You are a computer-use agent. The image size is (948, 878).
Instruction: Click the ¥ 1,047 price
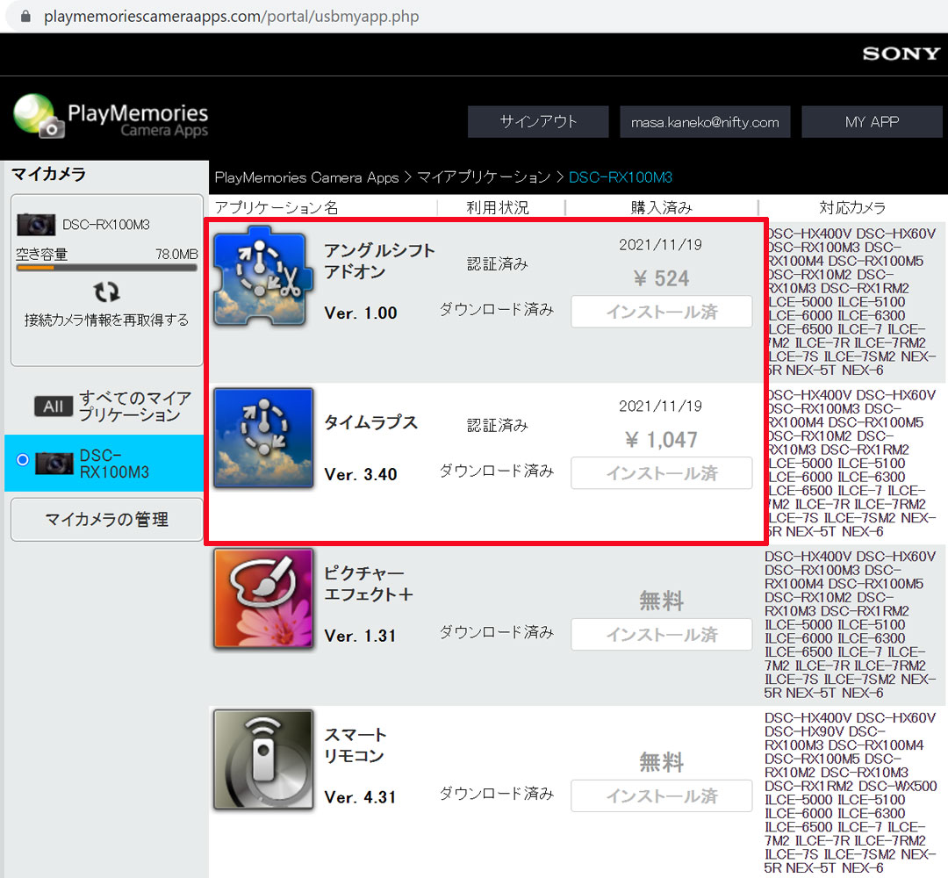(661, 440)
